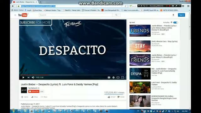Go to YouTube home via the logo

23,15
